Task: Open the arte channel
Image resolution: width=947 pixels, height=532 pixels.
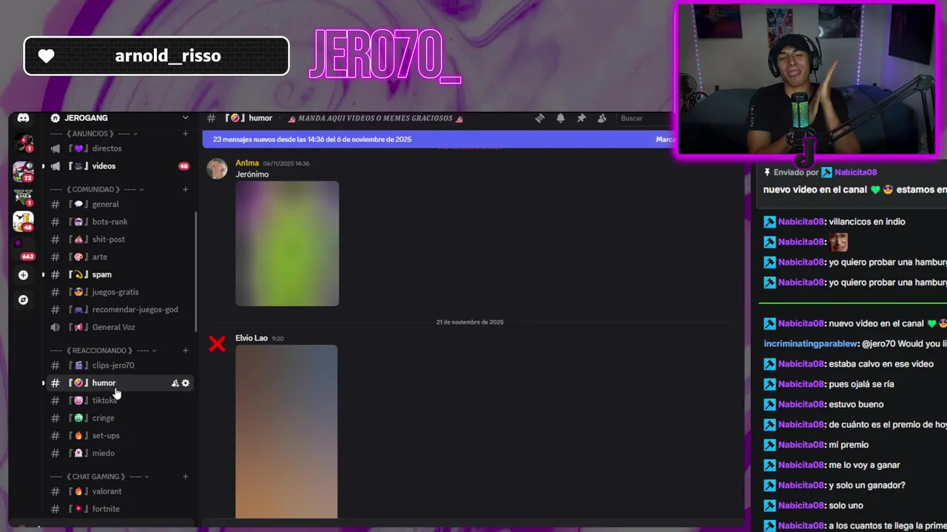Action: [118, 257]
